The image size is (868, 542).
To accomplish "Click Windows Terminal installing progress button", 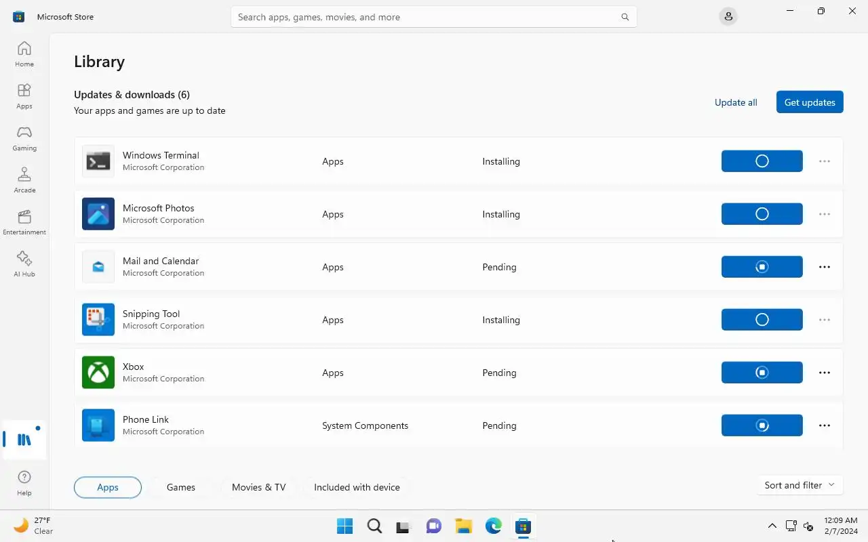I will pyautogui.click(x=762, y=161).
